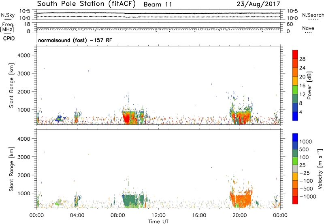Screen dimensions: 324x224
Task: Click the "Time UT" axis title
Action: click(x=158, y=222)
